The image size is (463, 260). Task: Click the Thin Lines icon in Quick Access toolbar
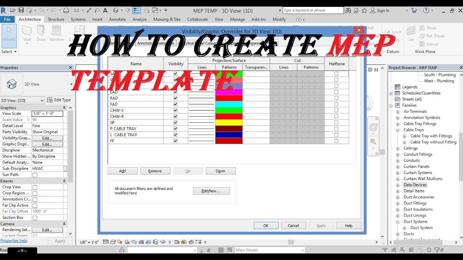136,10
